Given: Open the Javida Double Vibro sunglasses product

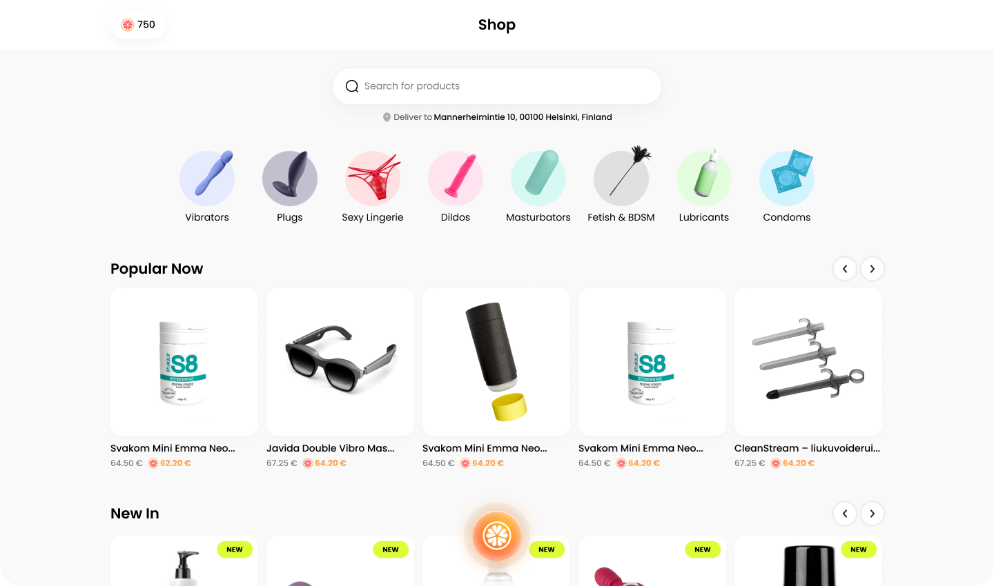Looking at the screenshot, I should pyautogui.click(x=340, y=362).
